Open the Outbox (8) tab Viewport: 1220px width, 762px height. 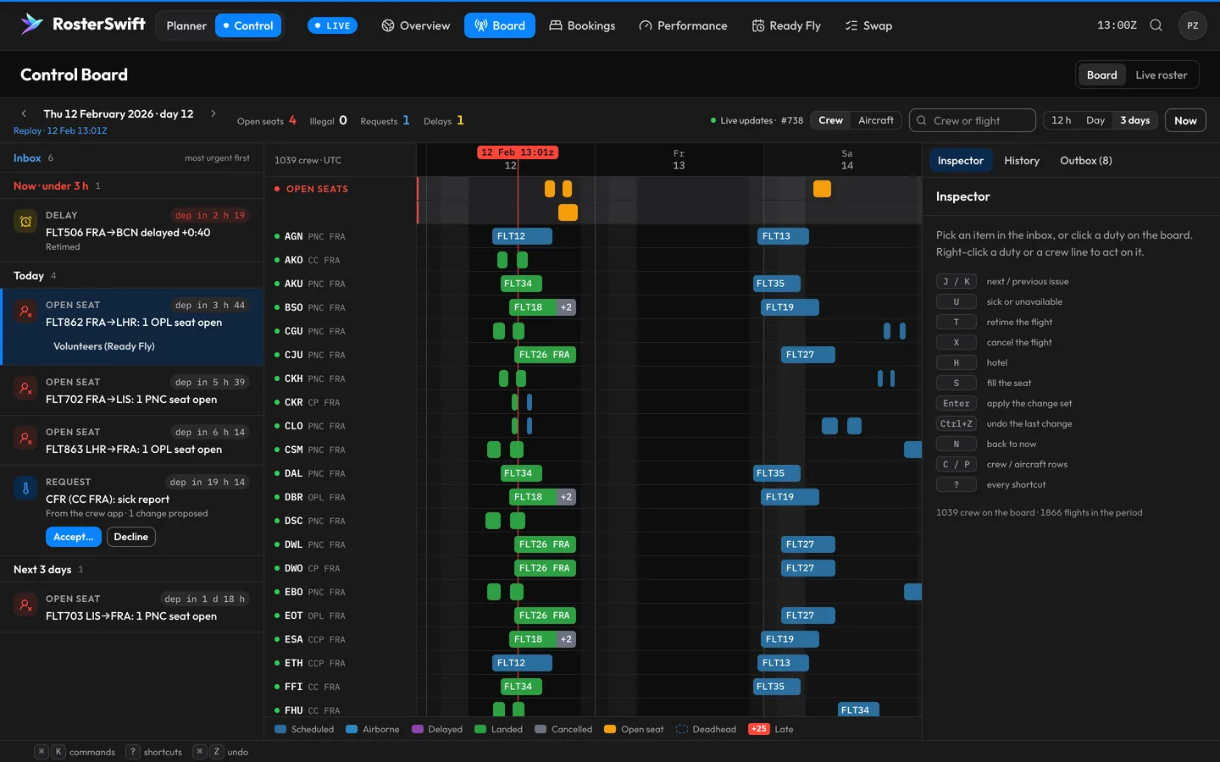click(x=1086, y=161)
